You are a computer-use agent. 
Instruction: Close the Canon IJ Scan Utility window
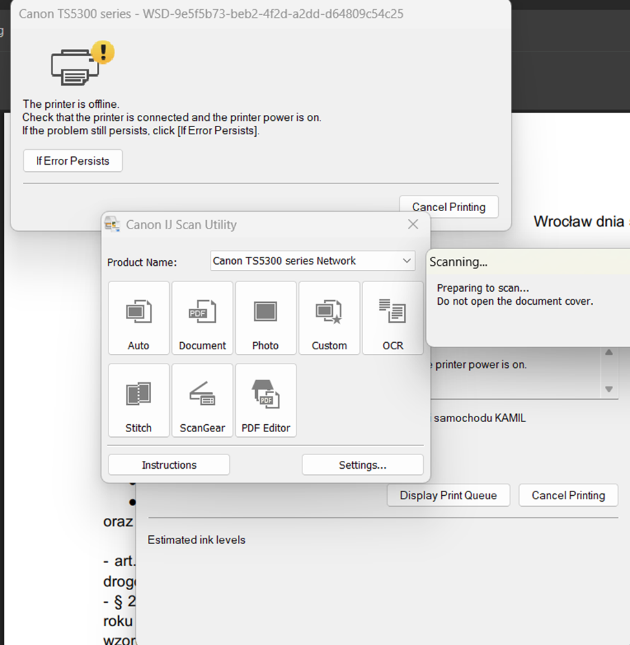click(412, 224)
